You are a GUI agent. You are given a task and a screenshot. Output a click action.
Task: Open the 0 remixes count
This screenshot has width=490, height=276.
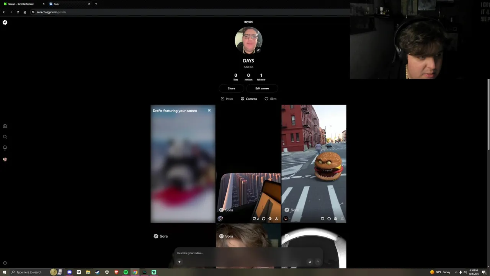[248, 77]
